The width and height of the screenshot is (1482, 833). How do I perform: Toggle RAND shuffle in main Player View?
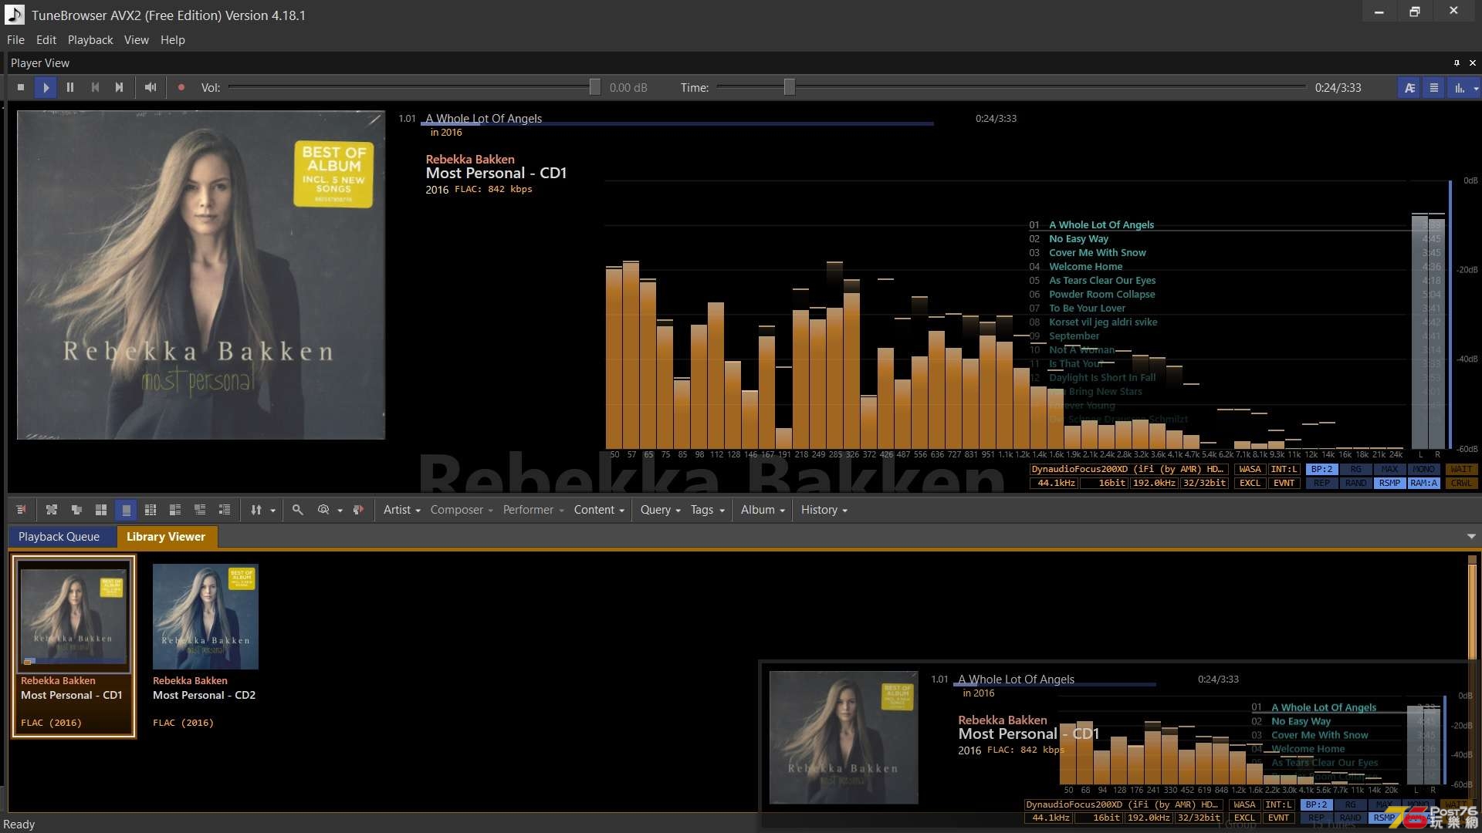point(1355,483)
